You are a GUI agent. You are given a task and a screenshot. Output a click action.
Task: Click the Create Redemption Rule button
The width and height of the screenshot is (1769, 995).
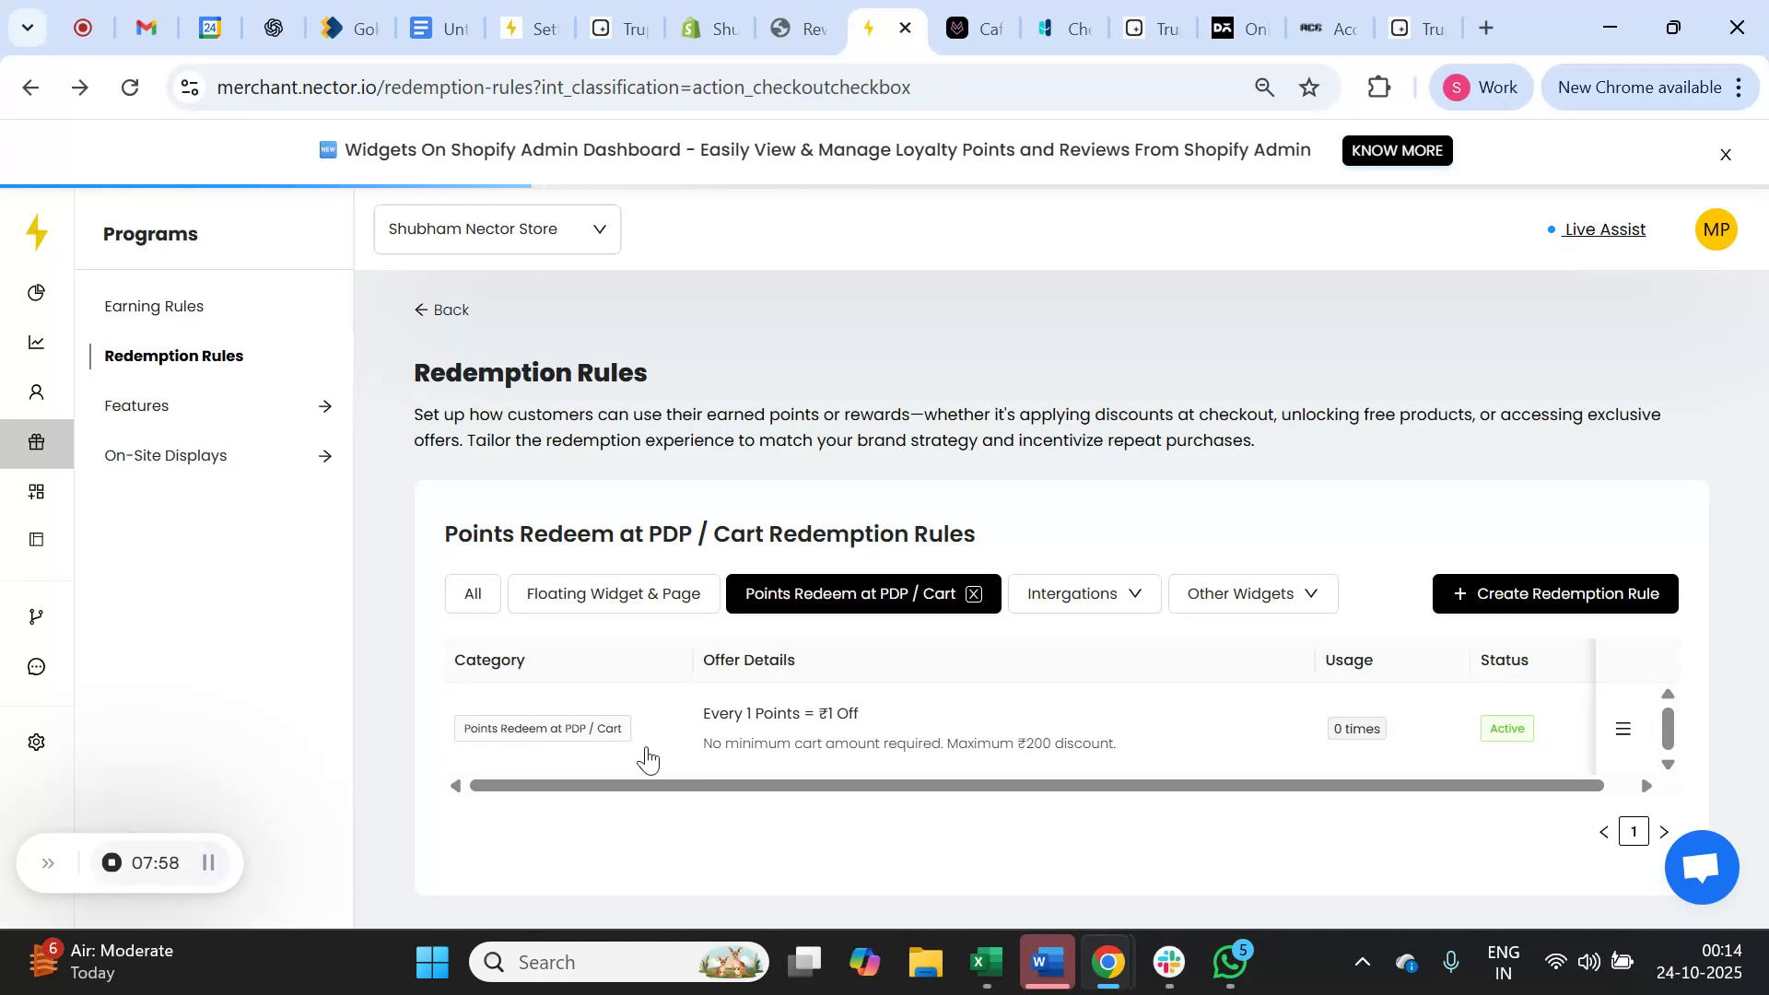[x=1554, y=593]
